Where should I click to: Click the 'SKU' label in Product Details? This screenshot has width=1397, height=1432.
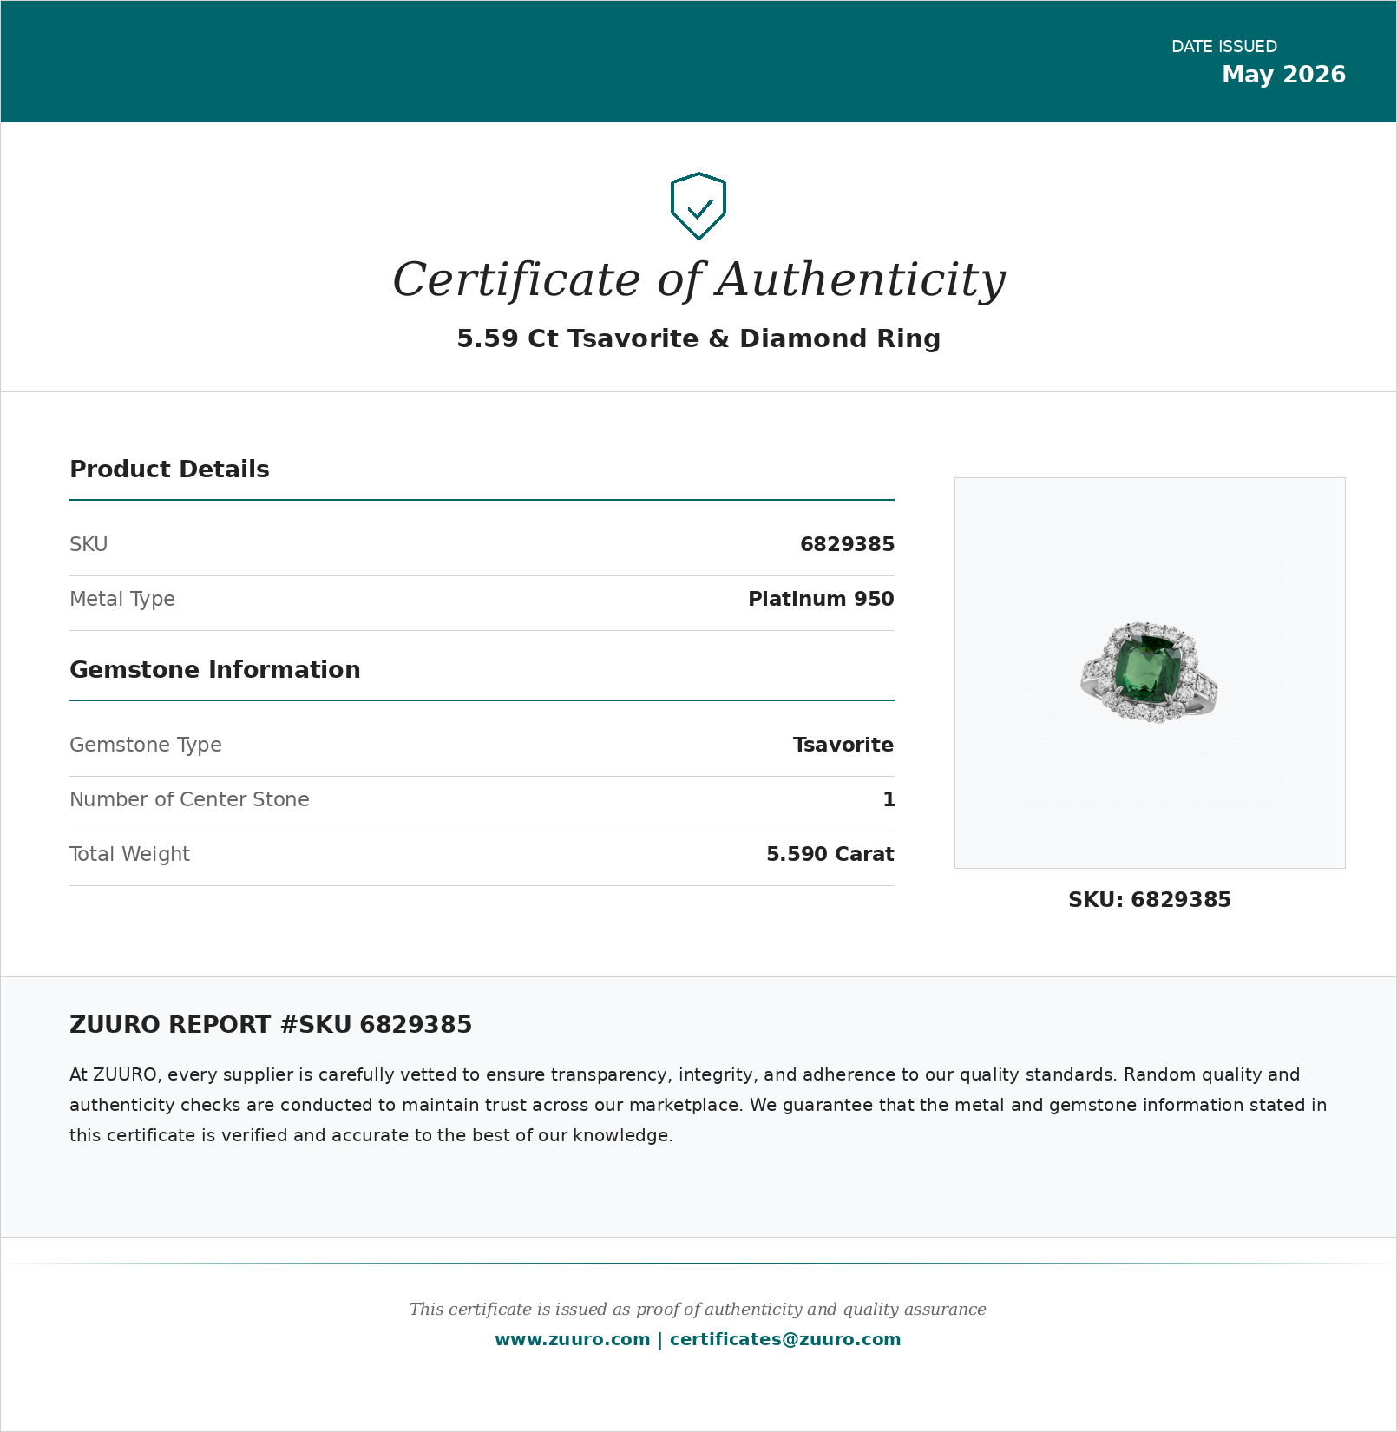click(89, 544)
